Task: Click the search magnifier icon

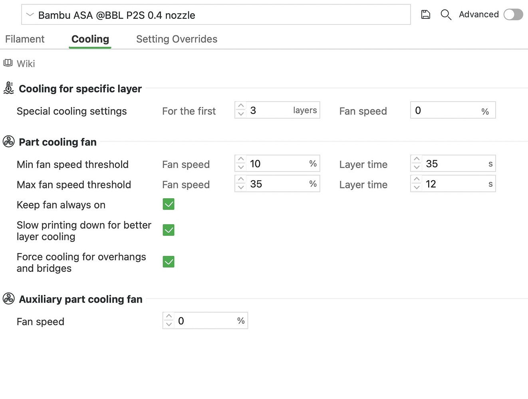Action: pos(446,15)
